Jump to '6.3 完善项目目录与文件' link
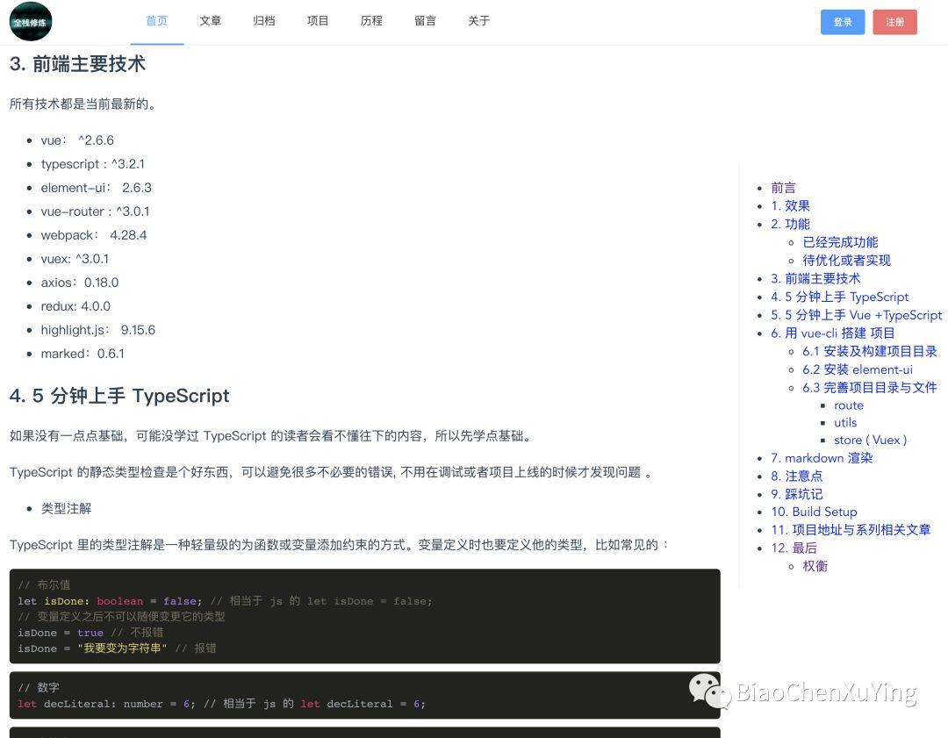 (x=869, y=388)
